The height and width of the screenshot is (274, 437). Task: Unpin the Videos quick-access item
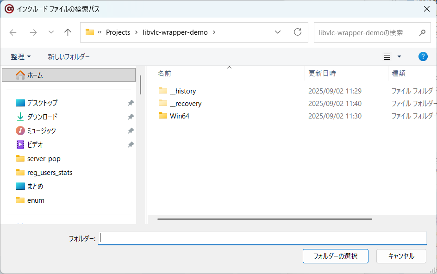tap(131, 145)
